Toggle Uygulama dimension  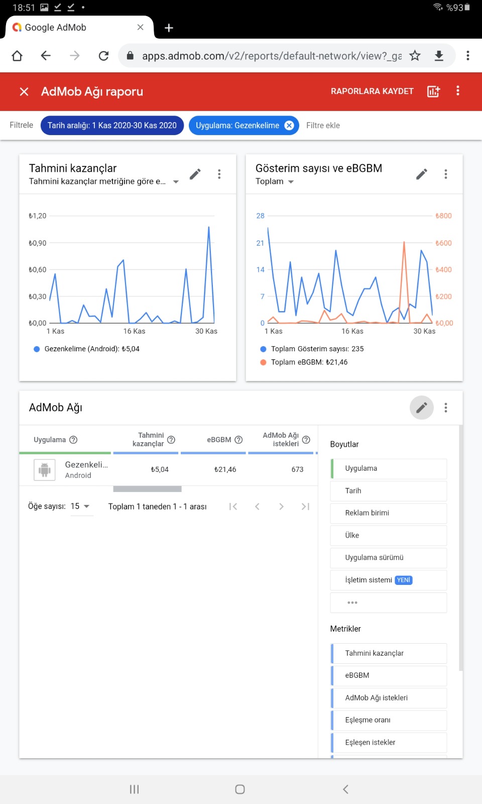[x=389, y=468]
